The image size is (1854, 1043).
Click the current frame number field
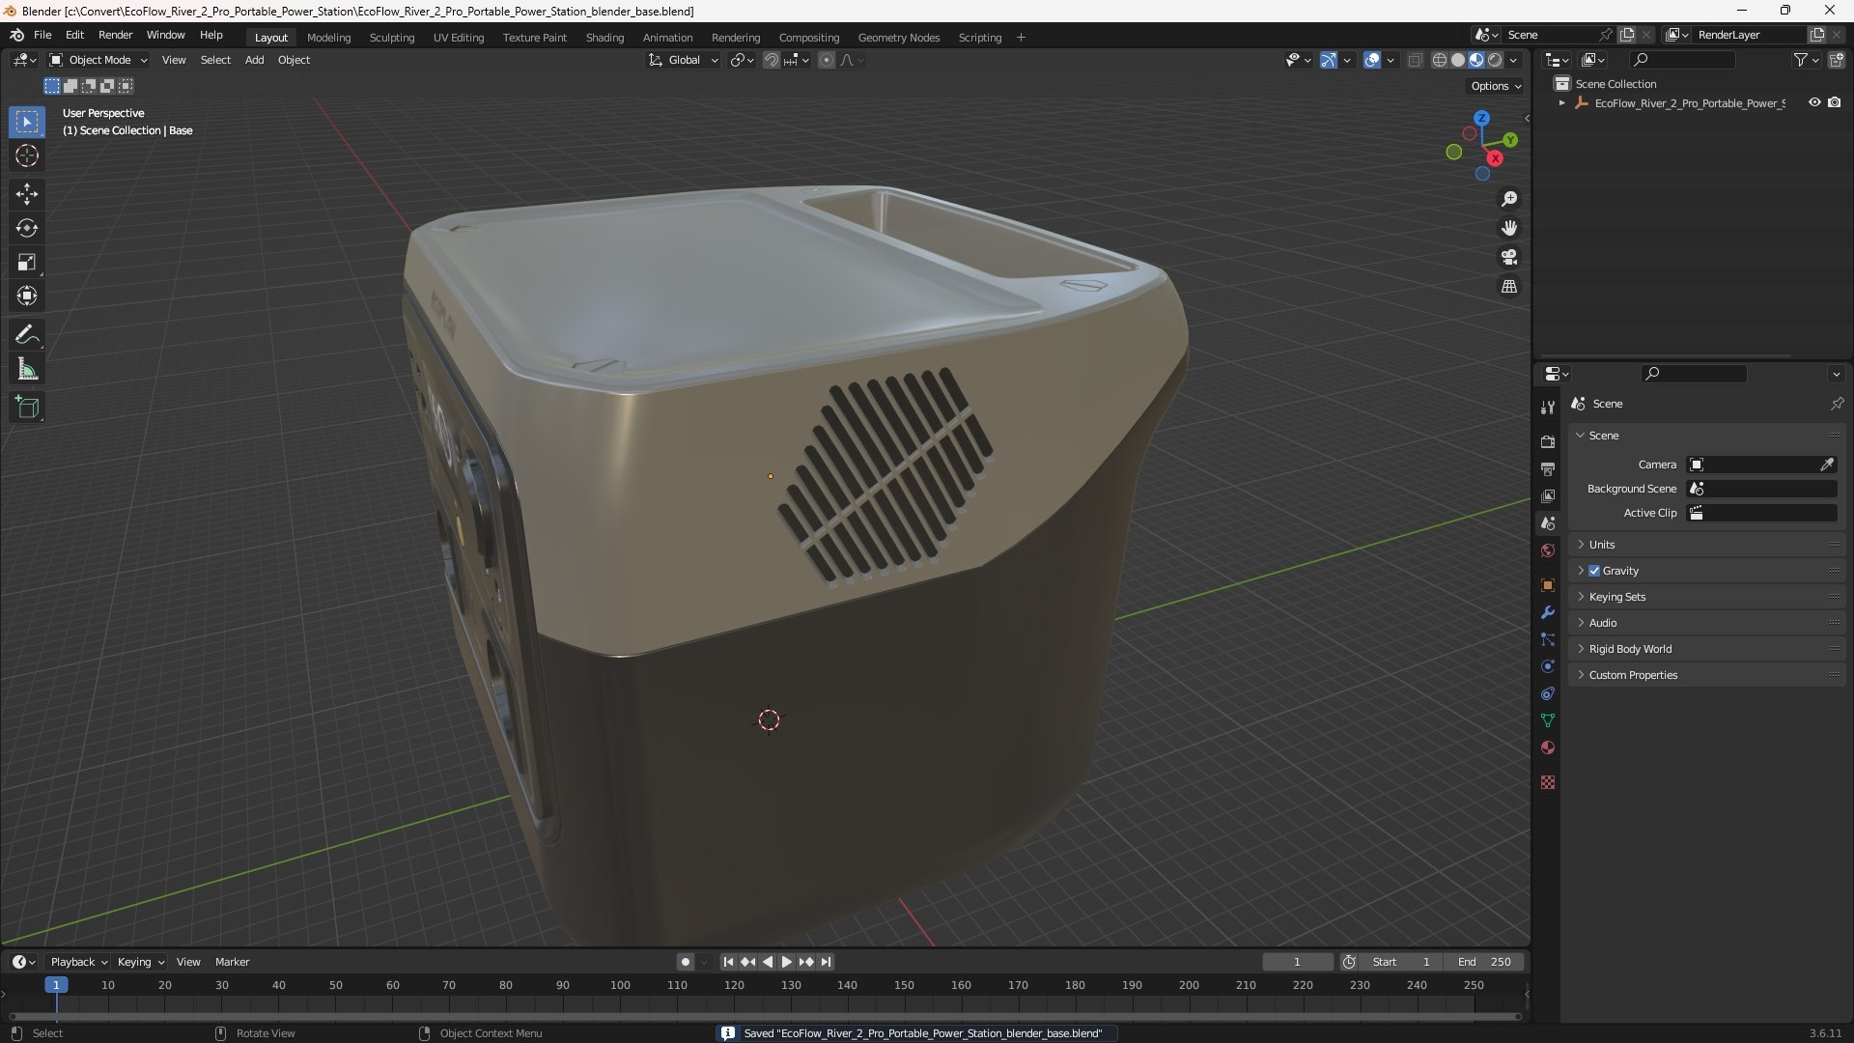pyautogui.click(x=1297, y=962)
